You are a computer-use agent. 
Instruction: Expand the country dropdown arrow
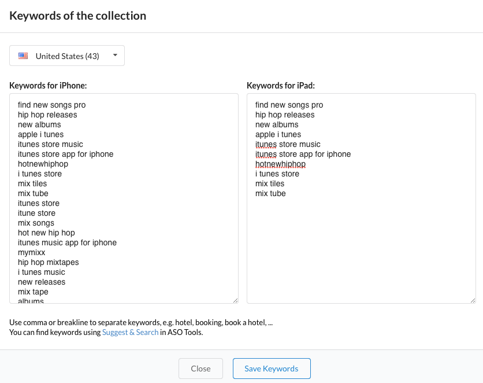[x=115, y=56]
